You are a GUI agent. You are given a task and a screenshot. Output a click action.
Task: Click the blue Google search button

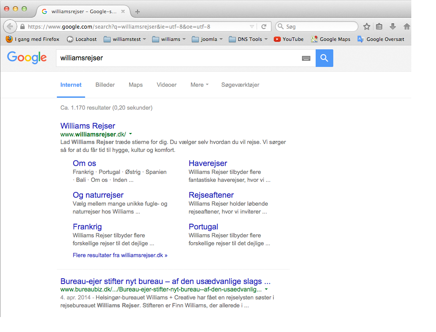pyautogui.click(x=324, y=58)
